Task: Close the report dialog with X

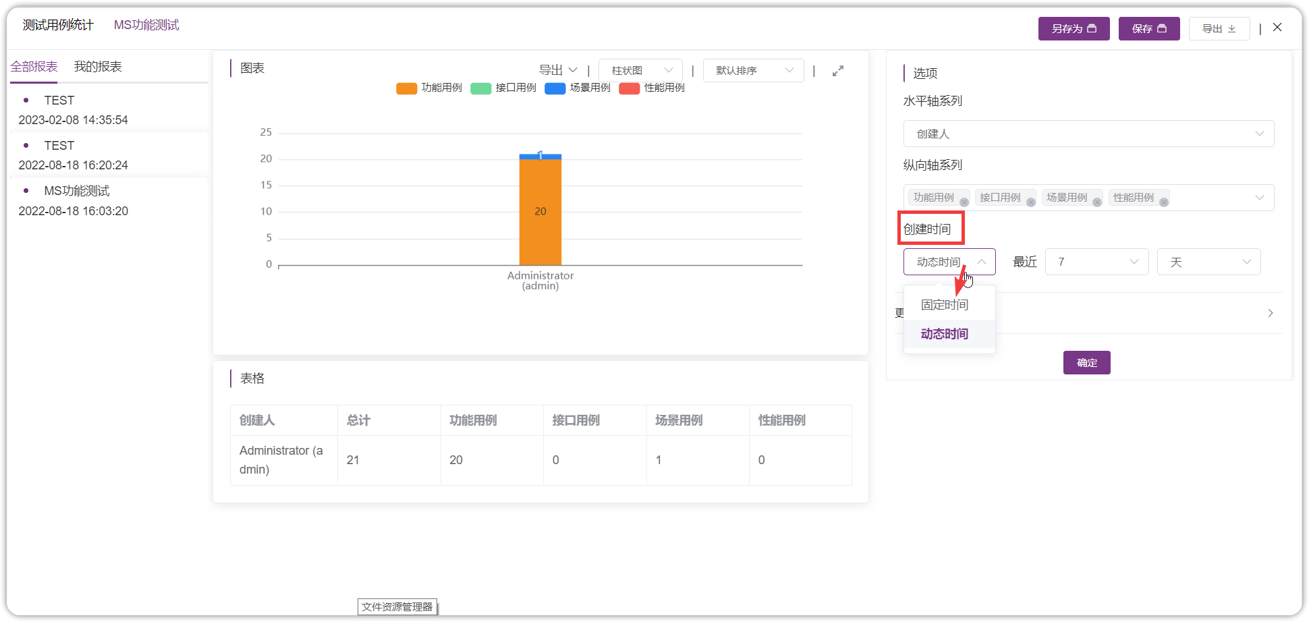Action: click(1277, 28)
